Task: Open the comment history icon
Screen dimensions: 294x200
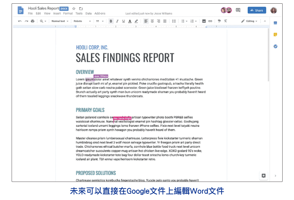Action: click(x=238, y=10)
